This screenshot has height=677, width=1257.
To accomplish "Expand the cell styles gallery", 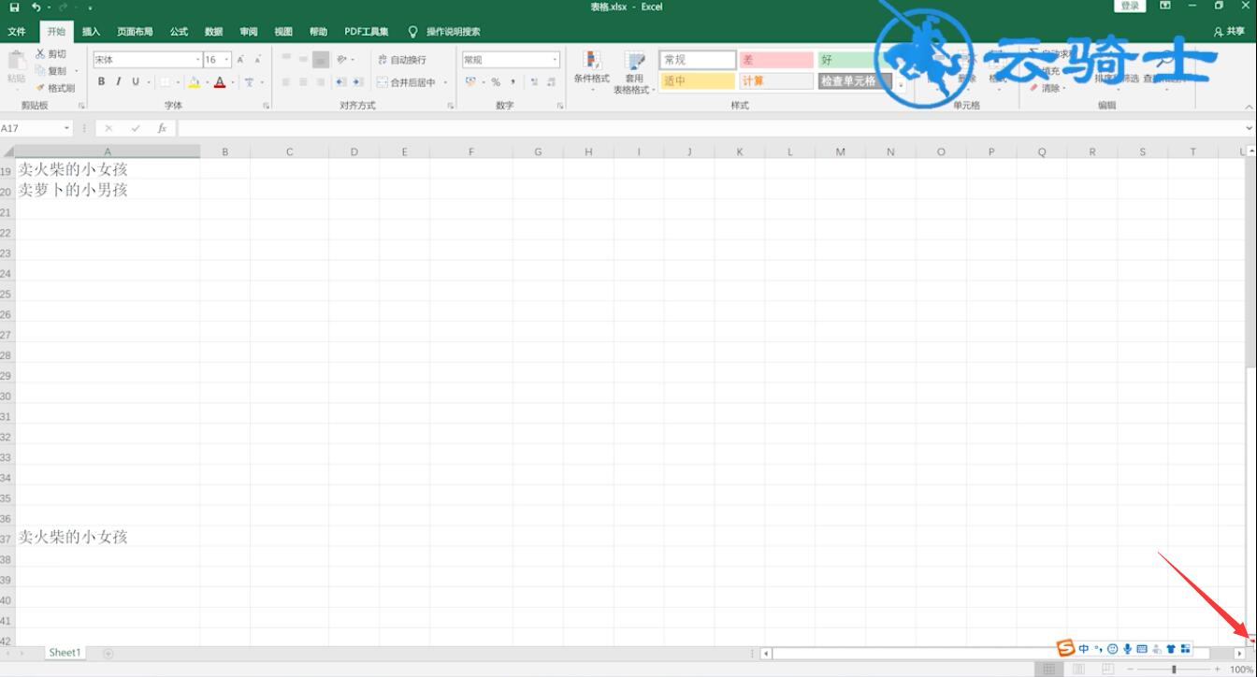I will pos(902,85).
